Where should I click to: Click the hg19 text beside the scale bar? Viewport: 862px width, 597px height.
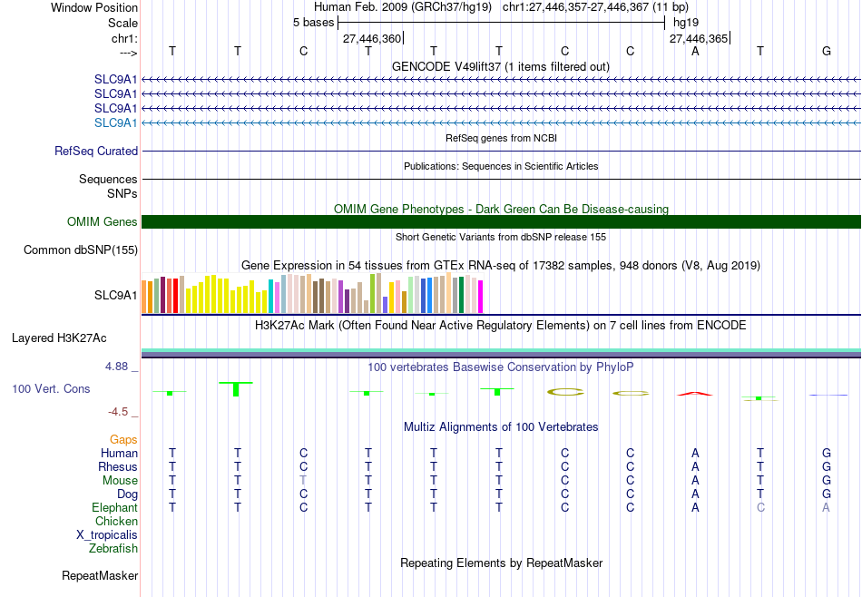click(x=686, y=23)
